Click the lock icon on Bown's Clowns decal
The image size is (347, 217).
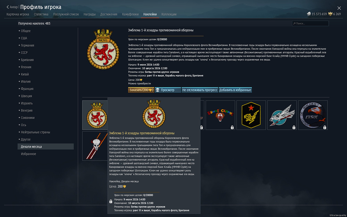(x=232, y=127)
